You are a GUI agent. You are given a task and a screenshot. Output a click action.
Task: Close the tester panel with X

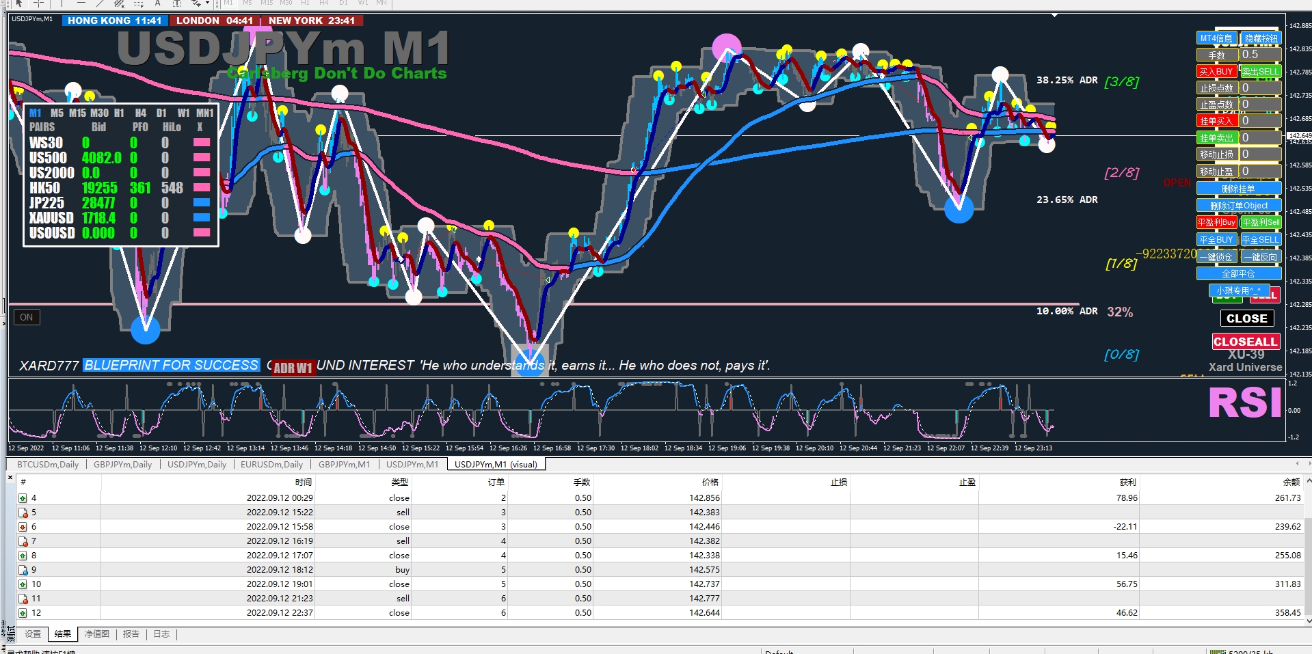click(x=10, y=478)
